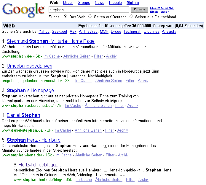This screenshot has height=185, width=206.
Task: Open the Einstellungen link
Action: (159, 12)
